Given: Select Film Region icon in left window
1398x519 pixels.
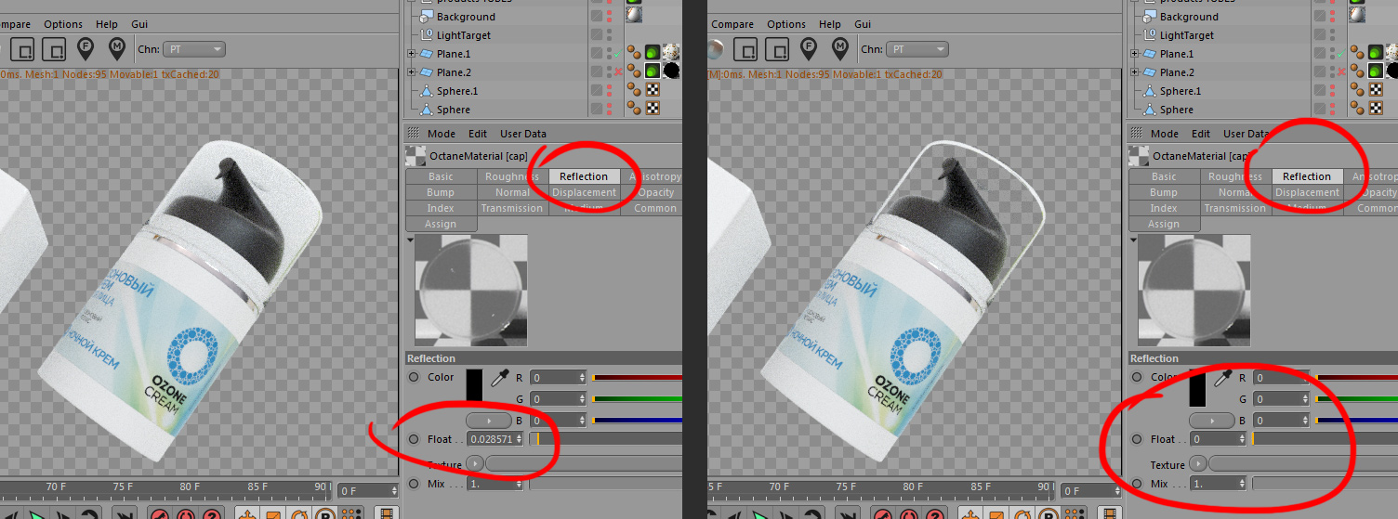Looking at the screenshot, I should 55,49.
